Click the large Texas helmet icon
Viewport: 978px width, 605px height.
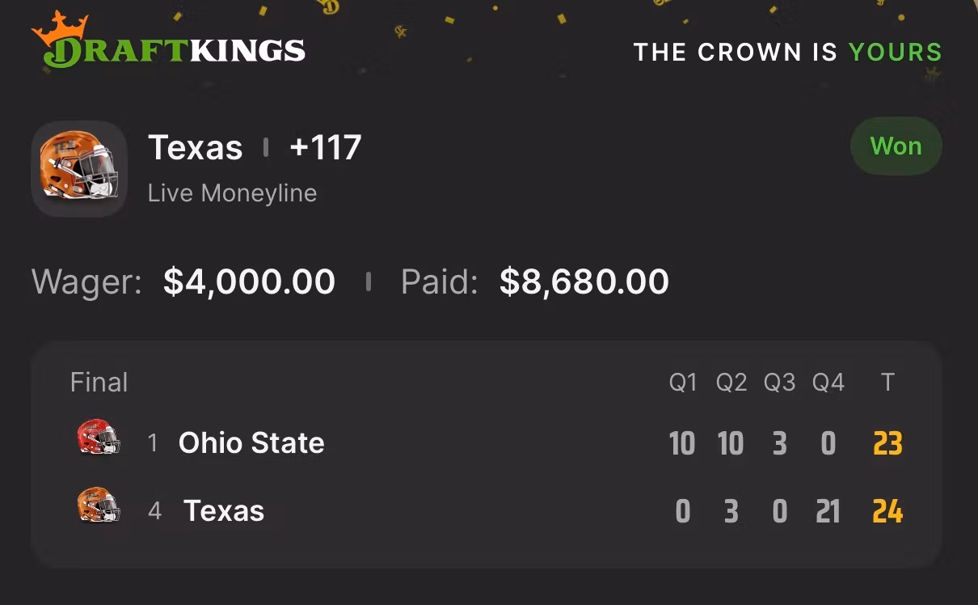click(79, 168)
